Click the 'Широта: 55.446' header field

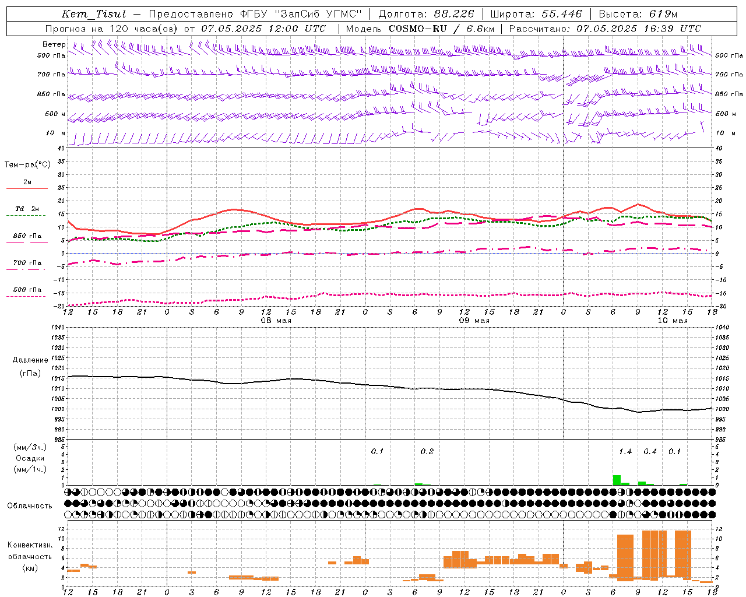(536, 14)
